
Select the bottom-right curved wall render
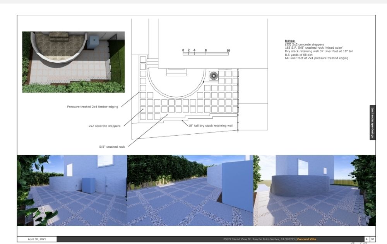pos(314,190)
